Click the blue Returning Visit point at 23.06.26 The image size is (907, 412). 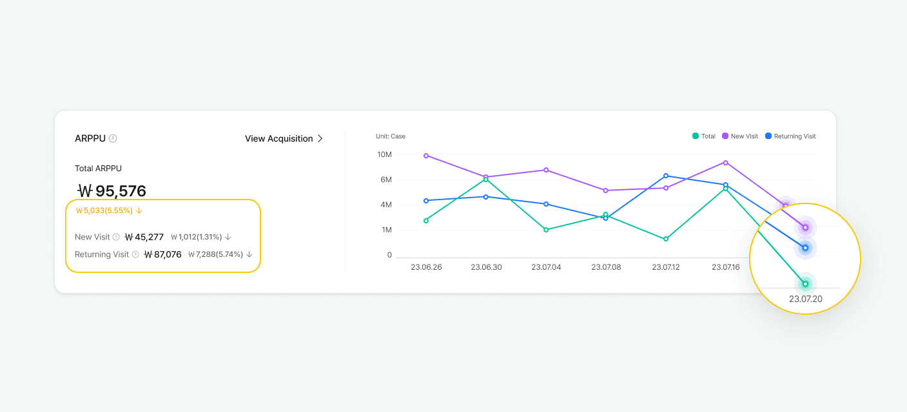[x=426, y=201]
